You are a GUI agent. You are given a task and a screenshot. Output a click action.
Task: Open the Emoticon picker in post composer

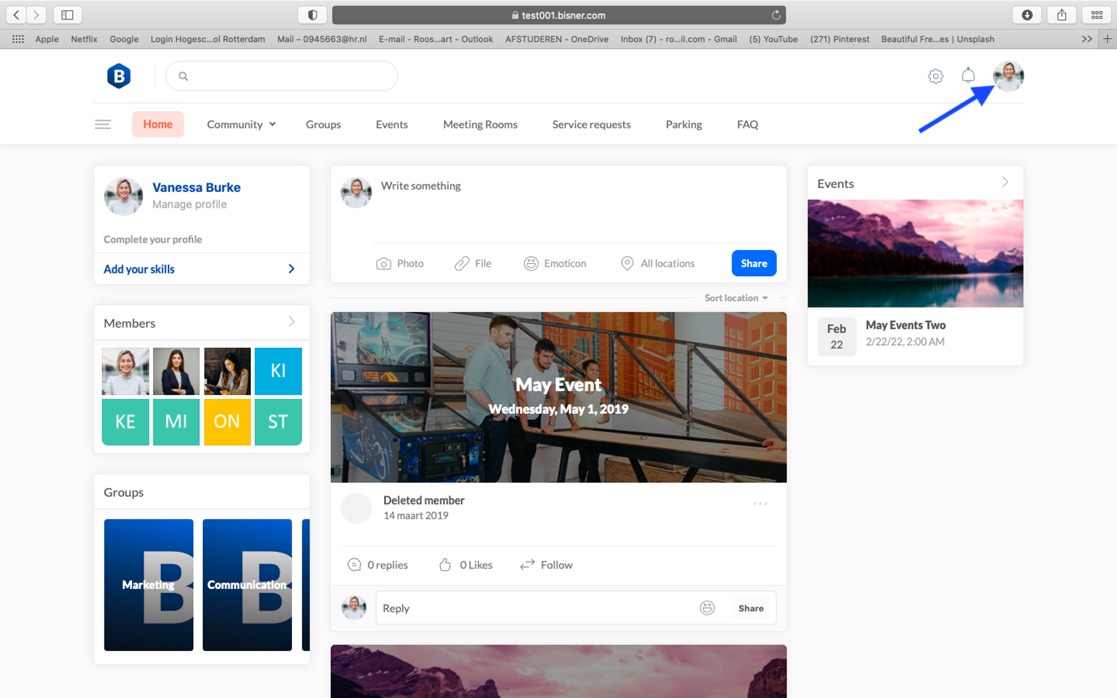[x=555, y=264]
